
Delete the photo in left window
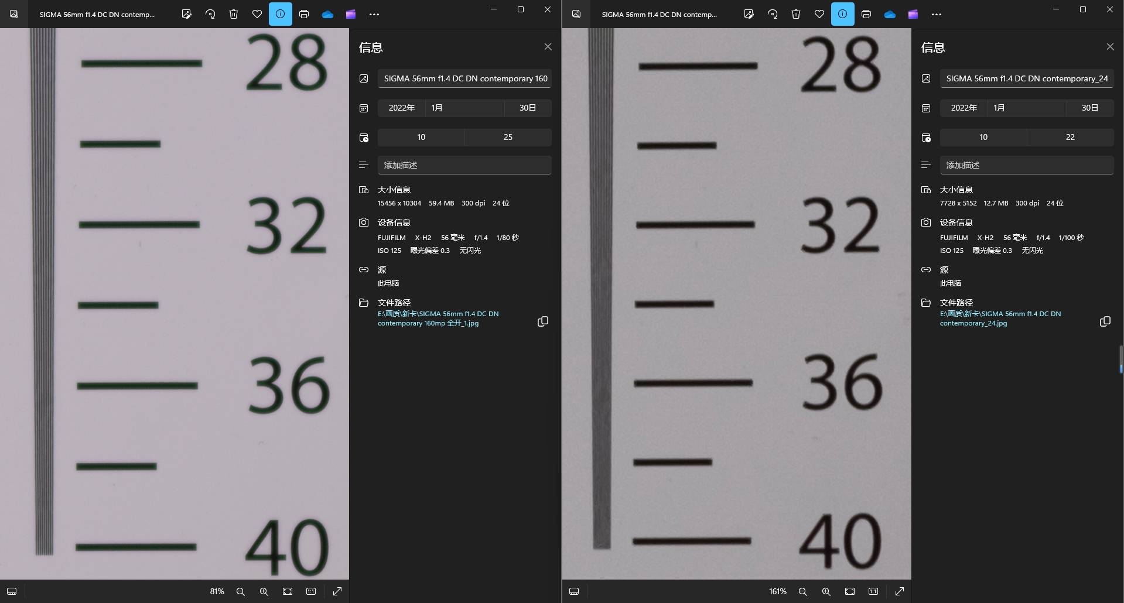(x=234, y=14)
